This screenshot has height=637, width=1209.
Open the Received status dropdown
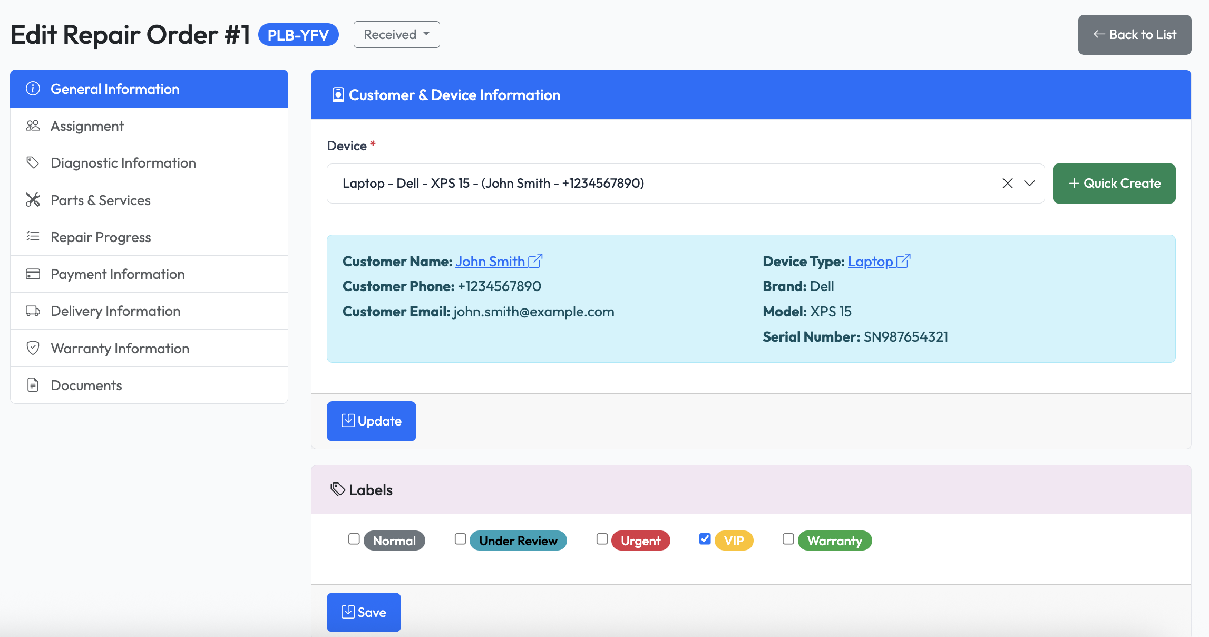(x=396, y=34)
